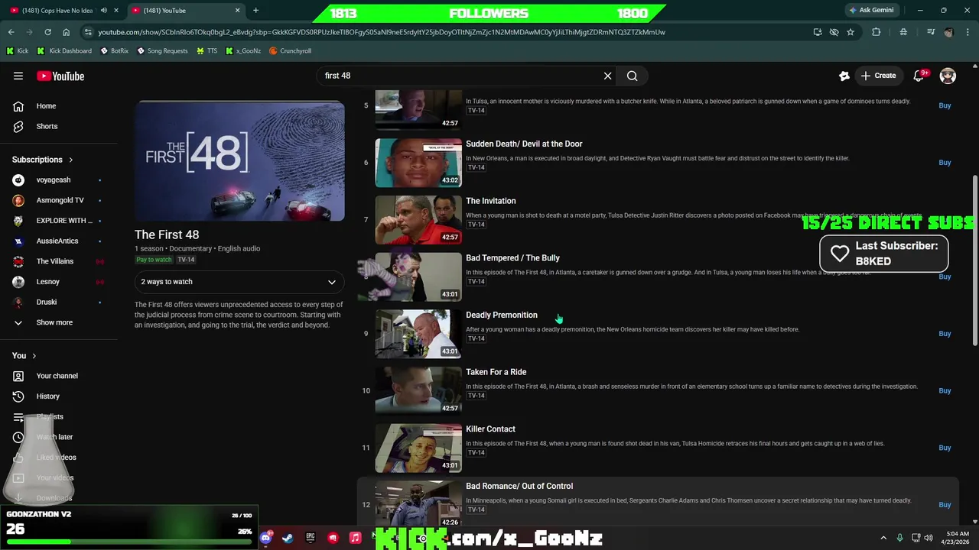
Task: Expand the You section chevron
Action: pos(34,356)
